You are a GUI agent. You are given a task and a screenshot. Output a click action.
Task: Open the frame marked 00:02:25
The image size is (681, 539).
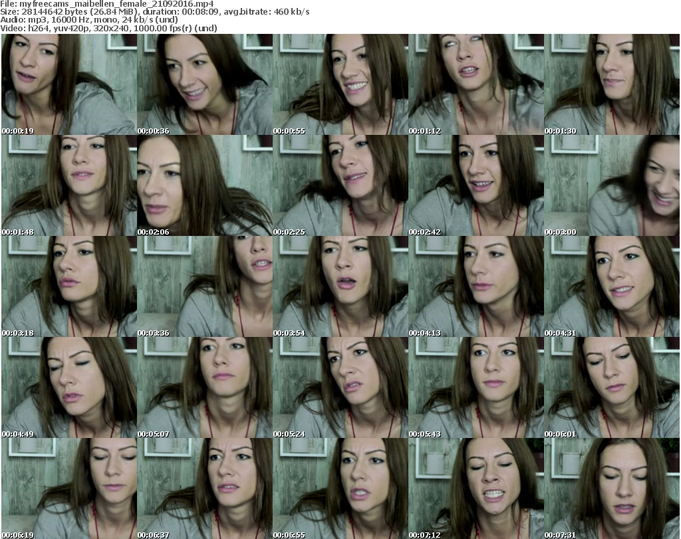(340, 185)
